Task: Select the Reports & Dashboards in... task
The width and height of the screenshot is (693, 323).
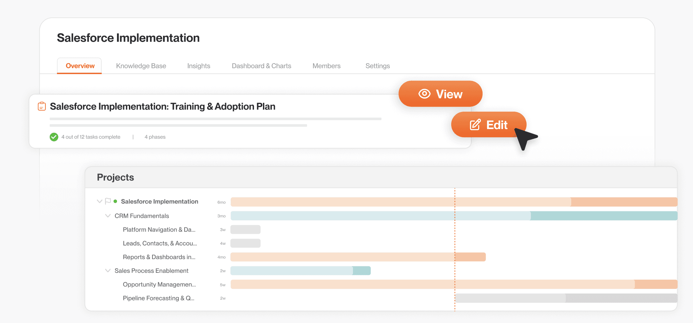Action: (x=159, y=257)
